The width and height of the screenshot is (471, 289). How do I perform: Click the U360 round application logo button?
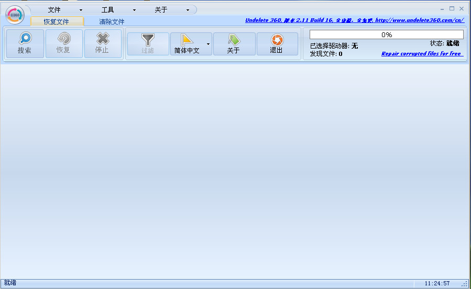point(15,15)
